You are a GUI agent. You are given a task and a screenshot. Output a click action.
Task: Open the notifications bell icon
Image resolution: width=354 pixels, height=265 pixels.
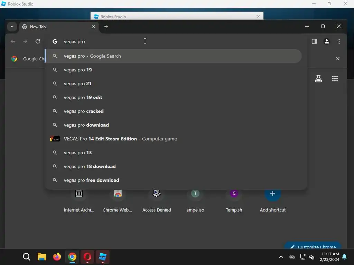coord(345,257)
